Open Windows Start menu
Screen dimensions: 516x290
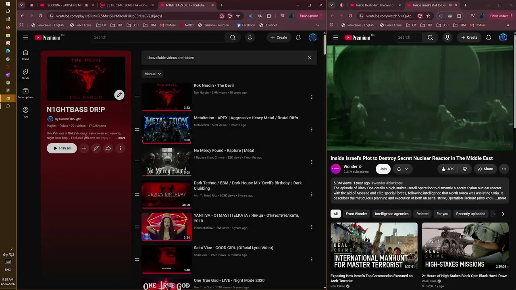(x=8, y=4)
